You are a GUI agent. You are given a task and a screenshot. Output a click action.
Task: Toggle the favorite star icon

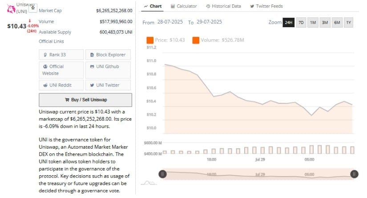point(33,8)
